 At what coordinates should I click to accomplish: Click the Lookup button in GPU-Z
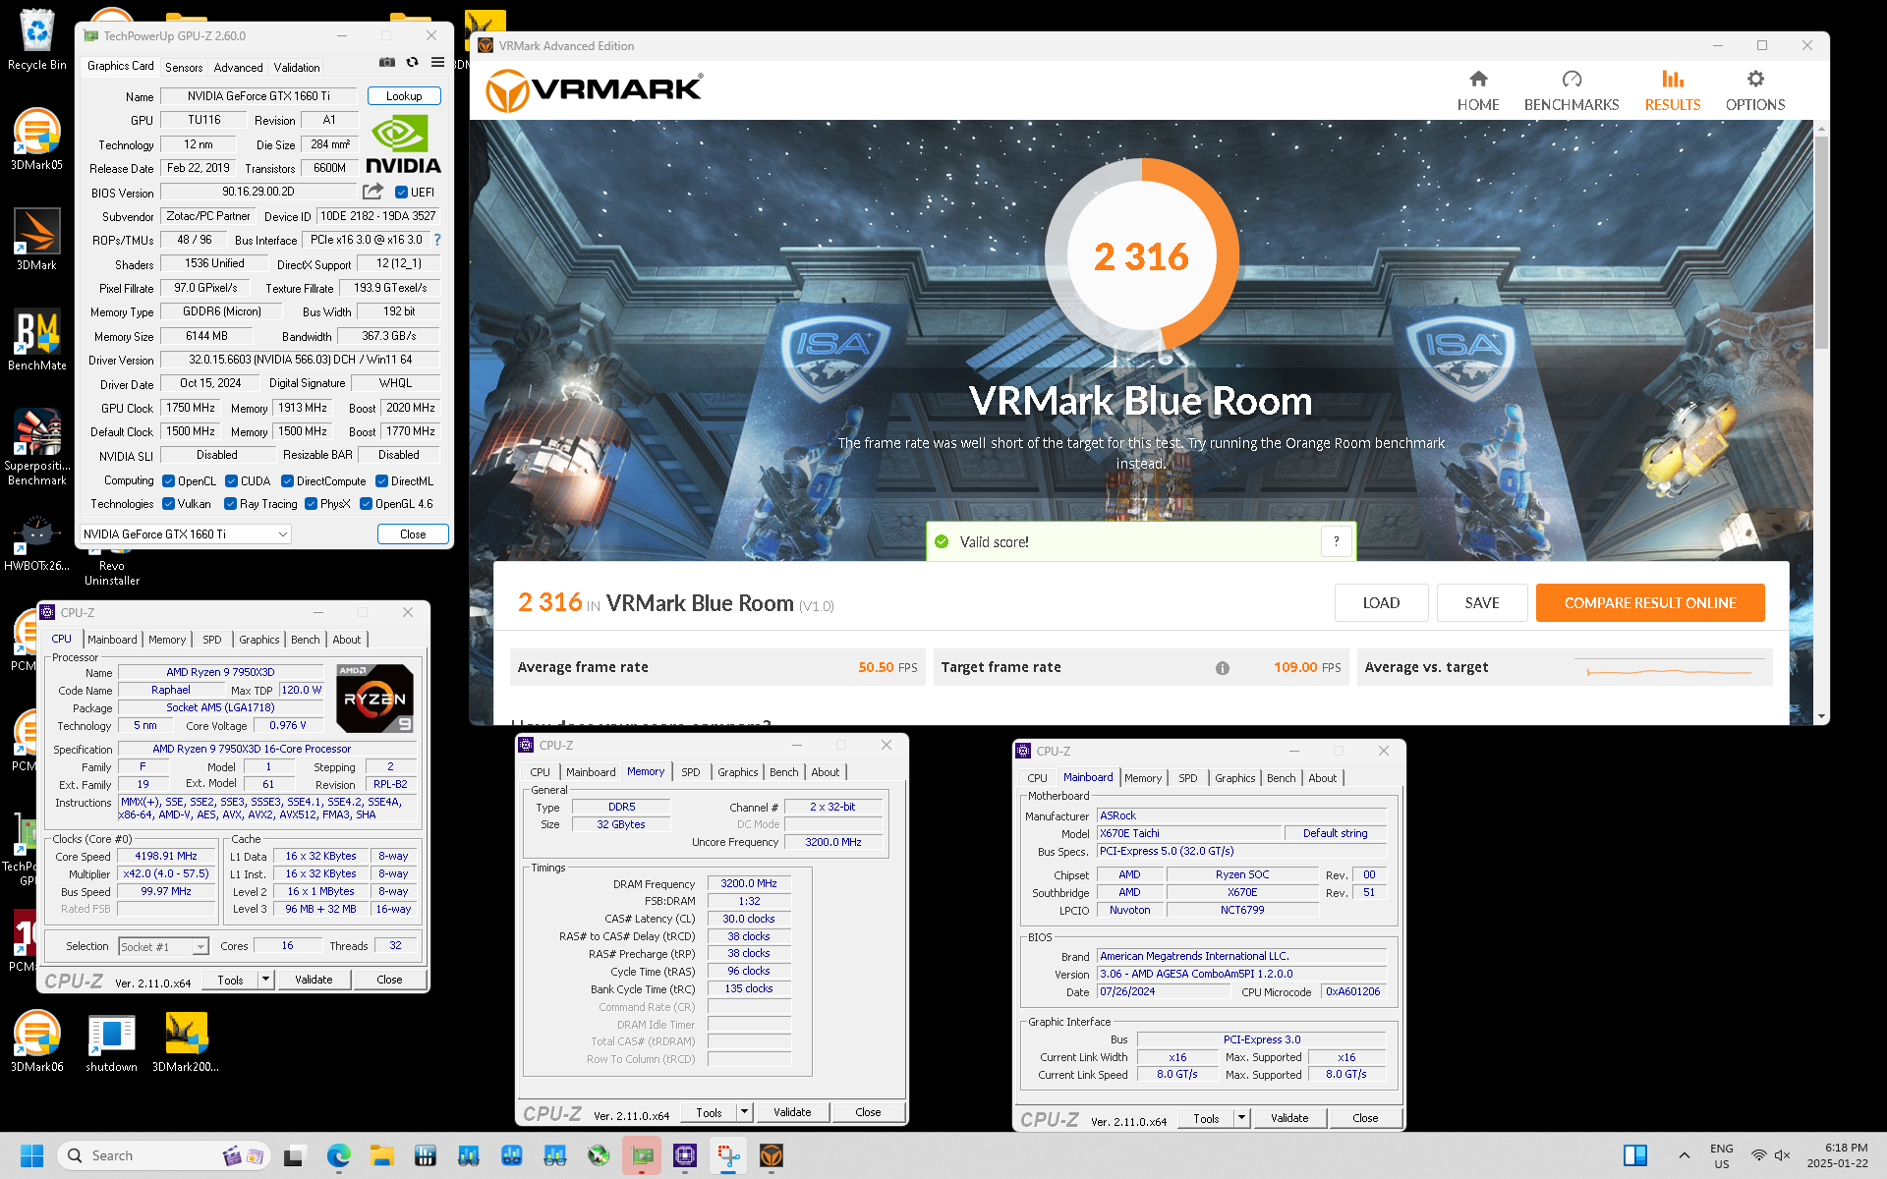404,96
